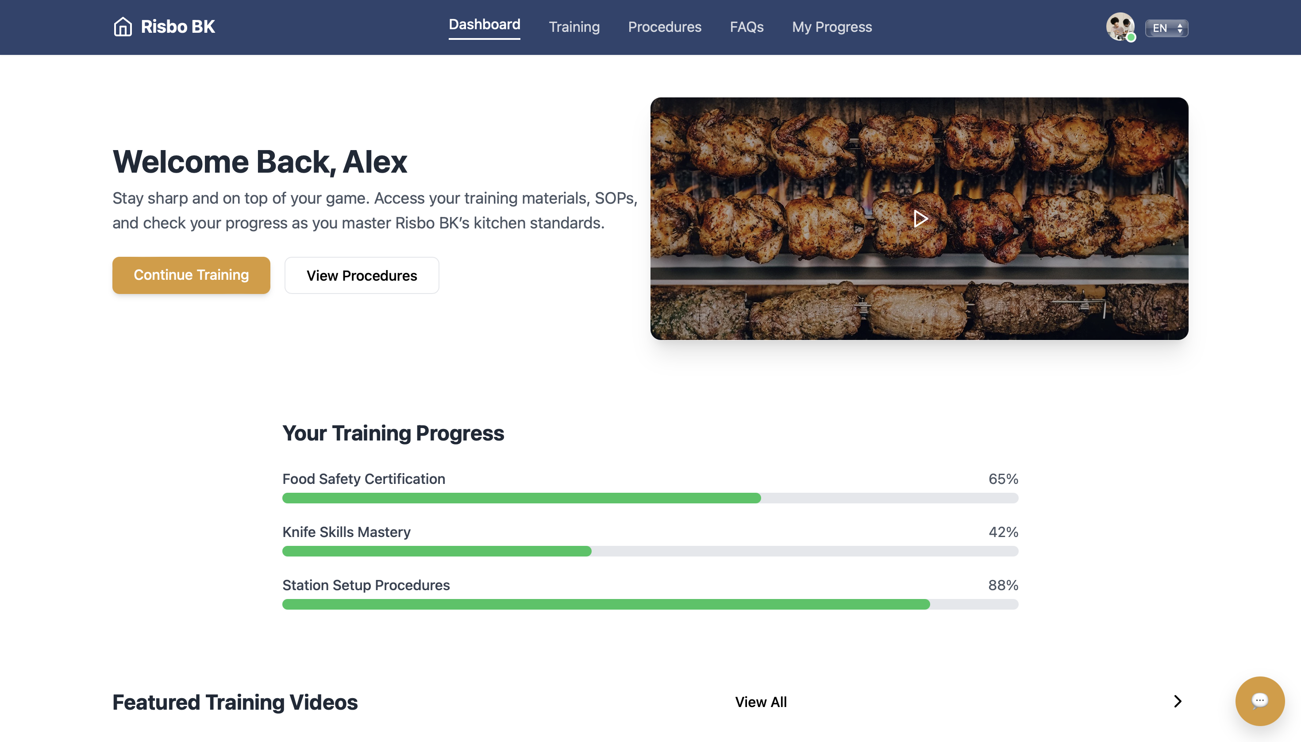Image resolution: width=1301 pixels, height=742 pixels.
Task: Click the rotisserie video thumbnail
Action: click(x=920, y=218)
